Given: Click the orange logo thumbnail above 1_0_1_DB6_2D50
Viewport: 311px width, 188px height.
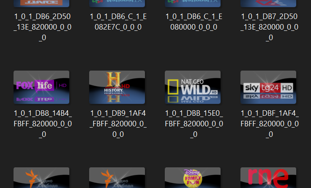Looking at the screenshot, I should pyautogui.click(x=41, y=3).
